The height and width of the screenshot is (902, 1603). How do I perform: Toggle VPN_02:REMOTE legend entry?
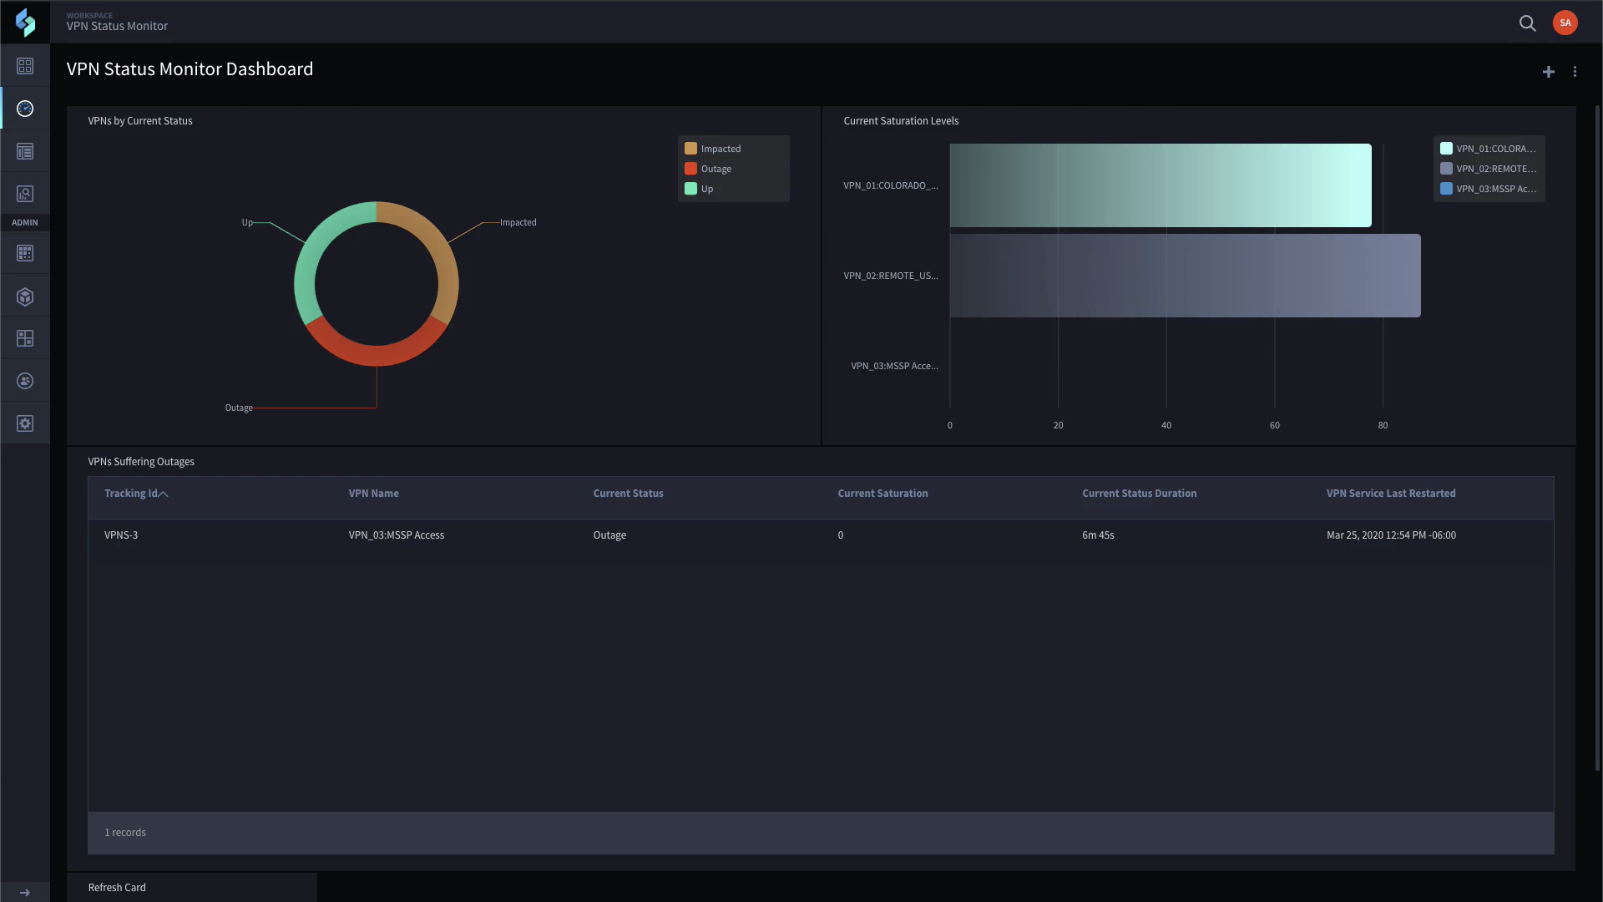1489,169
